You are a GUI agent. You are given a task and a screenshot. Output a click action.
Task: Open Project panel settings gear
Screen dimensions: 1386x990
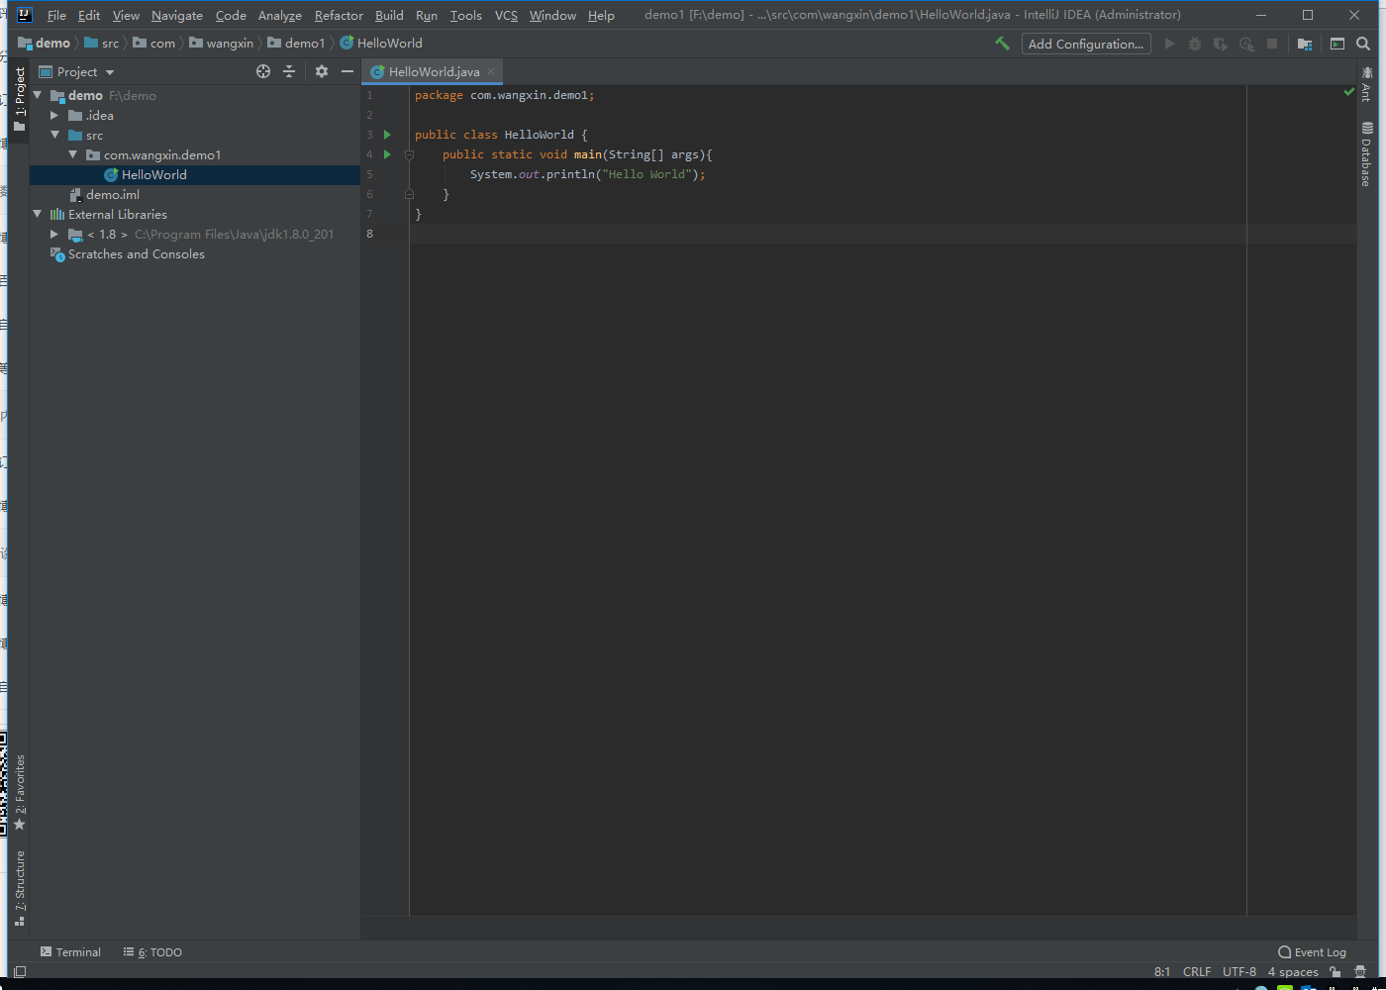[322, 71]
